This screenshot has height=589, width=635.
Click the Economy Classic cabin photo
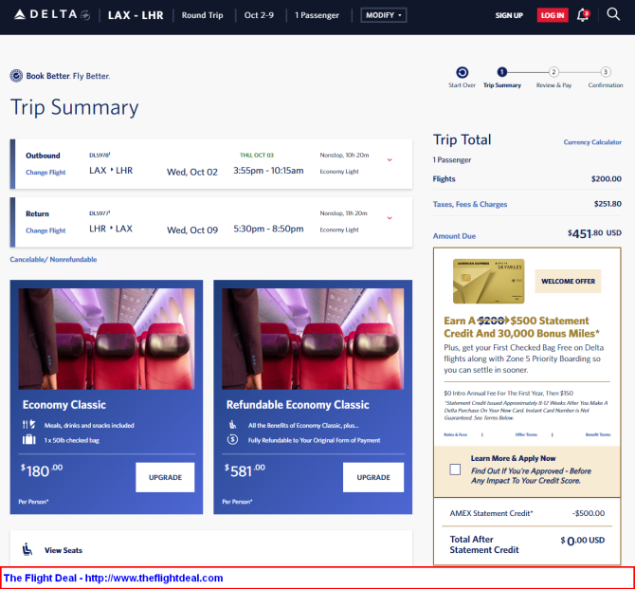point(106,339)
